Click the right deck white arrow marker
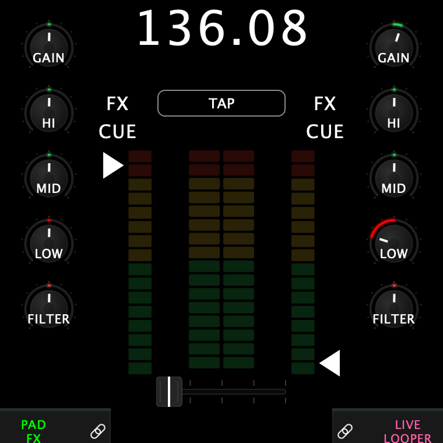443x443 pixels. click(x=330, y=363)
